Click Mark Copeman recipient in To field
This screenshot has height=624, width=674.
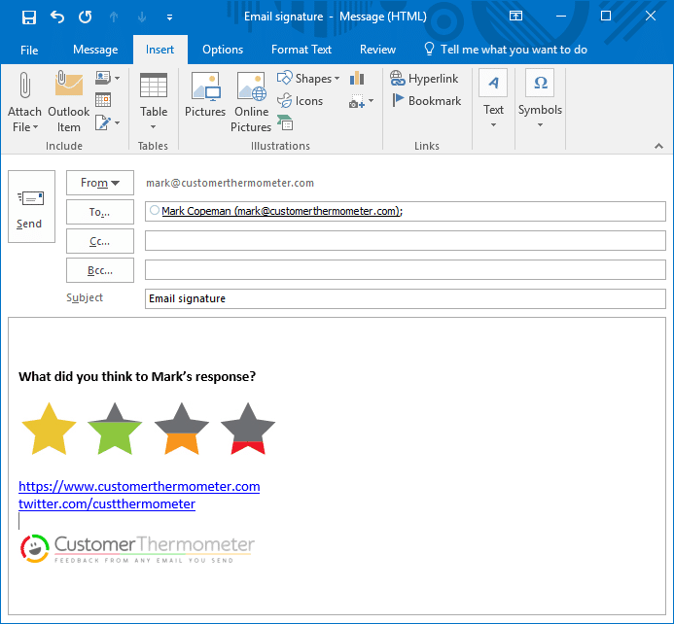[x=282, y=211]
